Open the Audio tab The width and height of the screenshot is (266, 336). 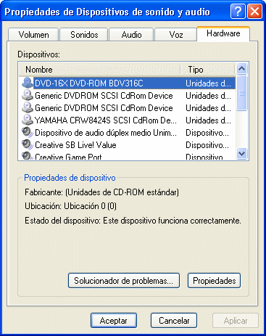(x=131, y=35)
